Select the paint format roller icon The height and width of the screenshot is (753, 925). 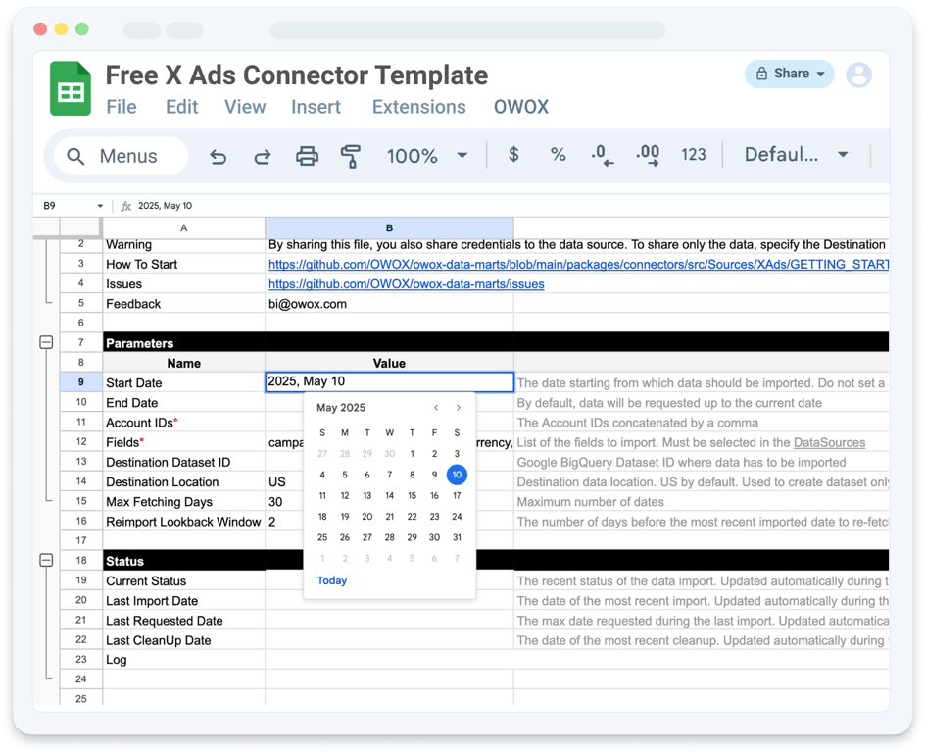(351, 156)
